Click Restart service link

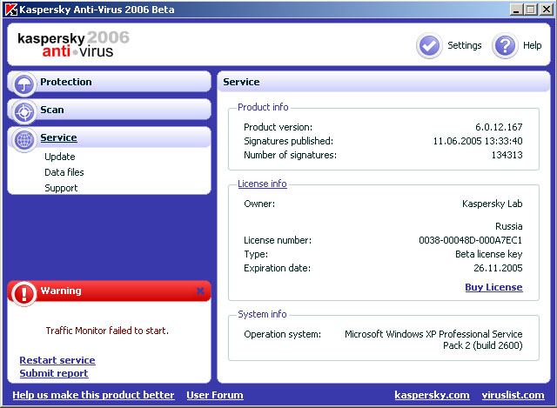(57, 360)
